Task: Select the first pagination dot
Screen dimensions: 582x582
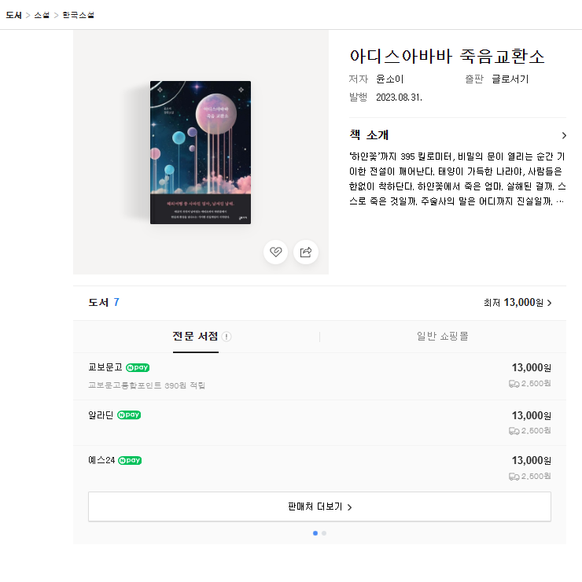Action: (x=315, y=533)
